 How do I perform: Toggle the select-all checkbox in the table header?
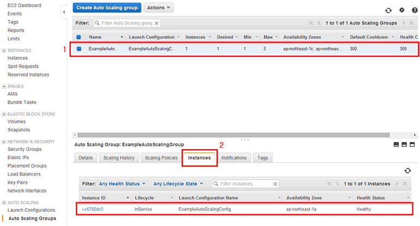pyautogui.click(x=79, y=37)
